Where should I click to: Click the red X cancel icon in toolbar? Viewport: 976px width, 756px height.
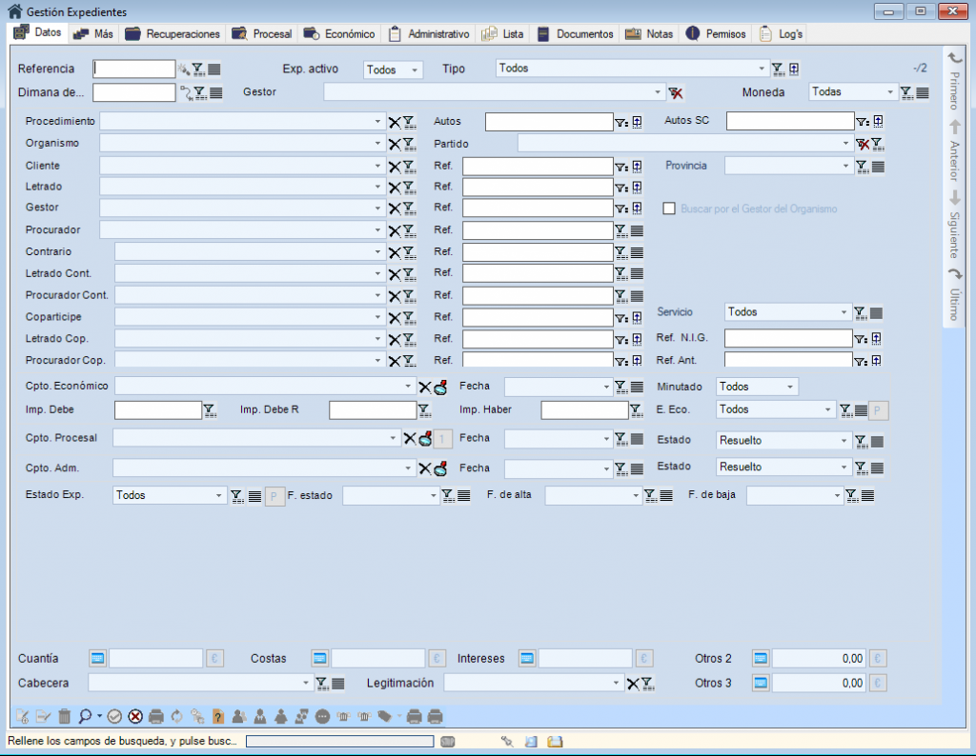(135, 716)
